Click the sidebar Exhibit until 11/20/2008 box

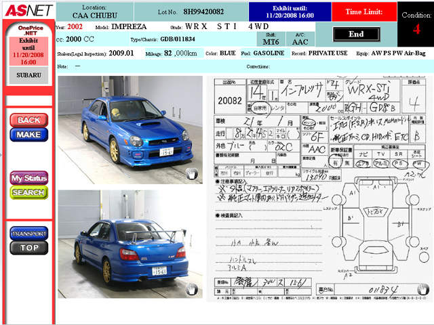tap(28, 51)
